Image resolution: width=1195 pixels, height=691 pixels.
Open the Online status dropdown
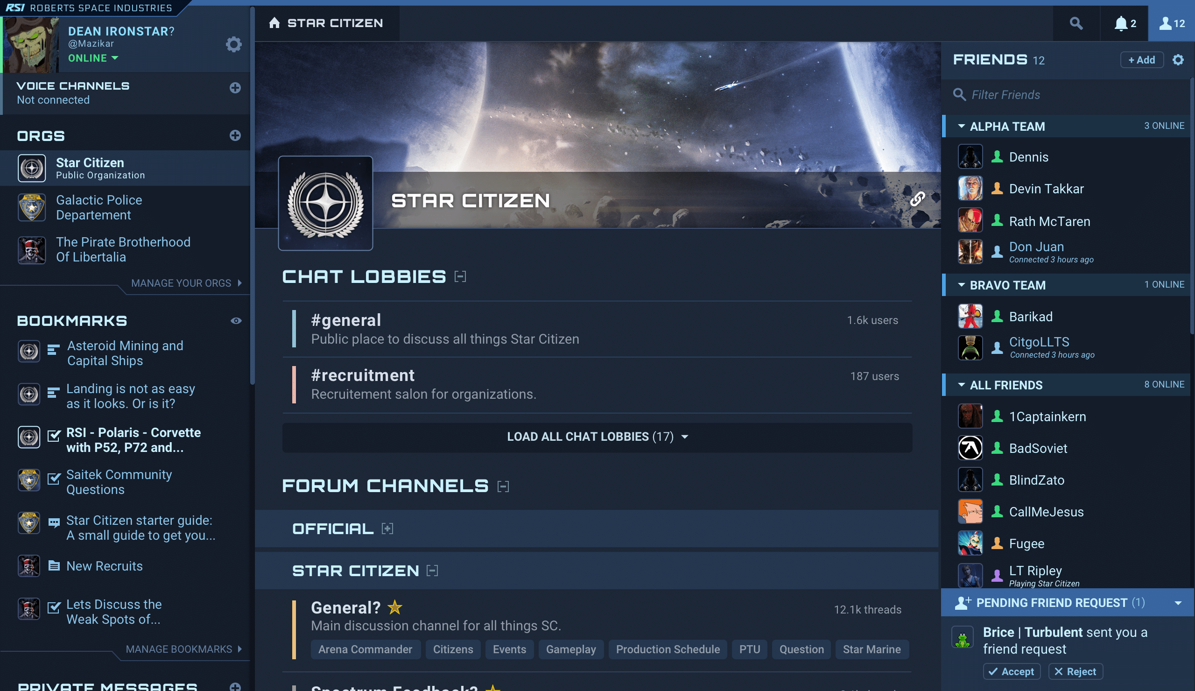pyautogui.click(x=93, y=58)
